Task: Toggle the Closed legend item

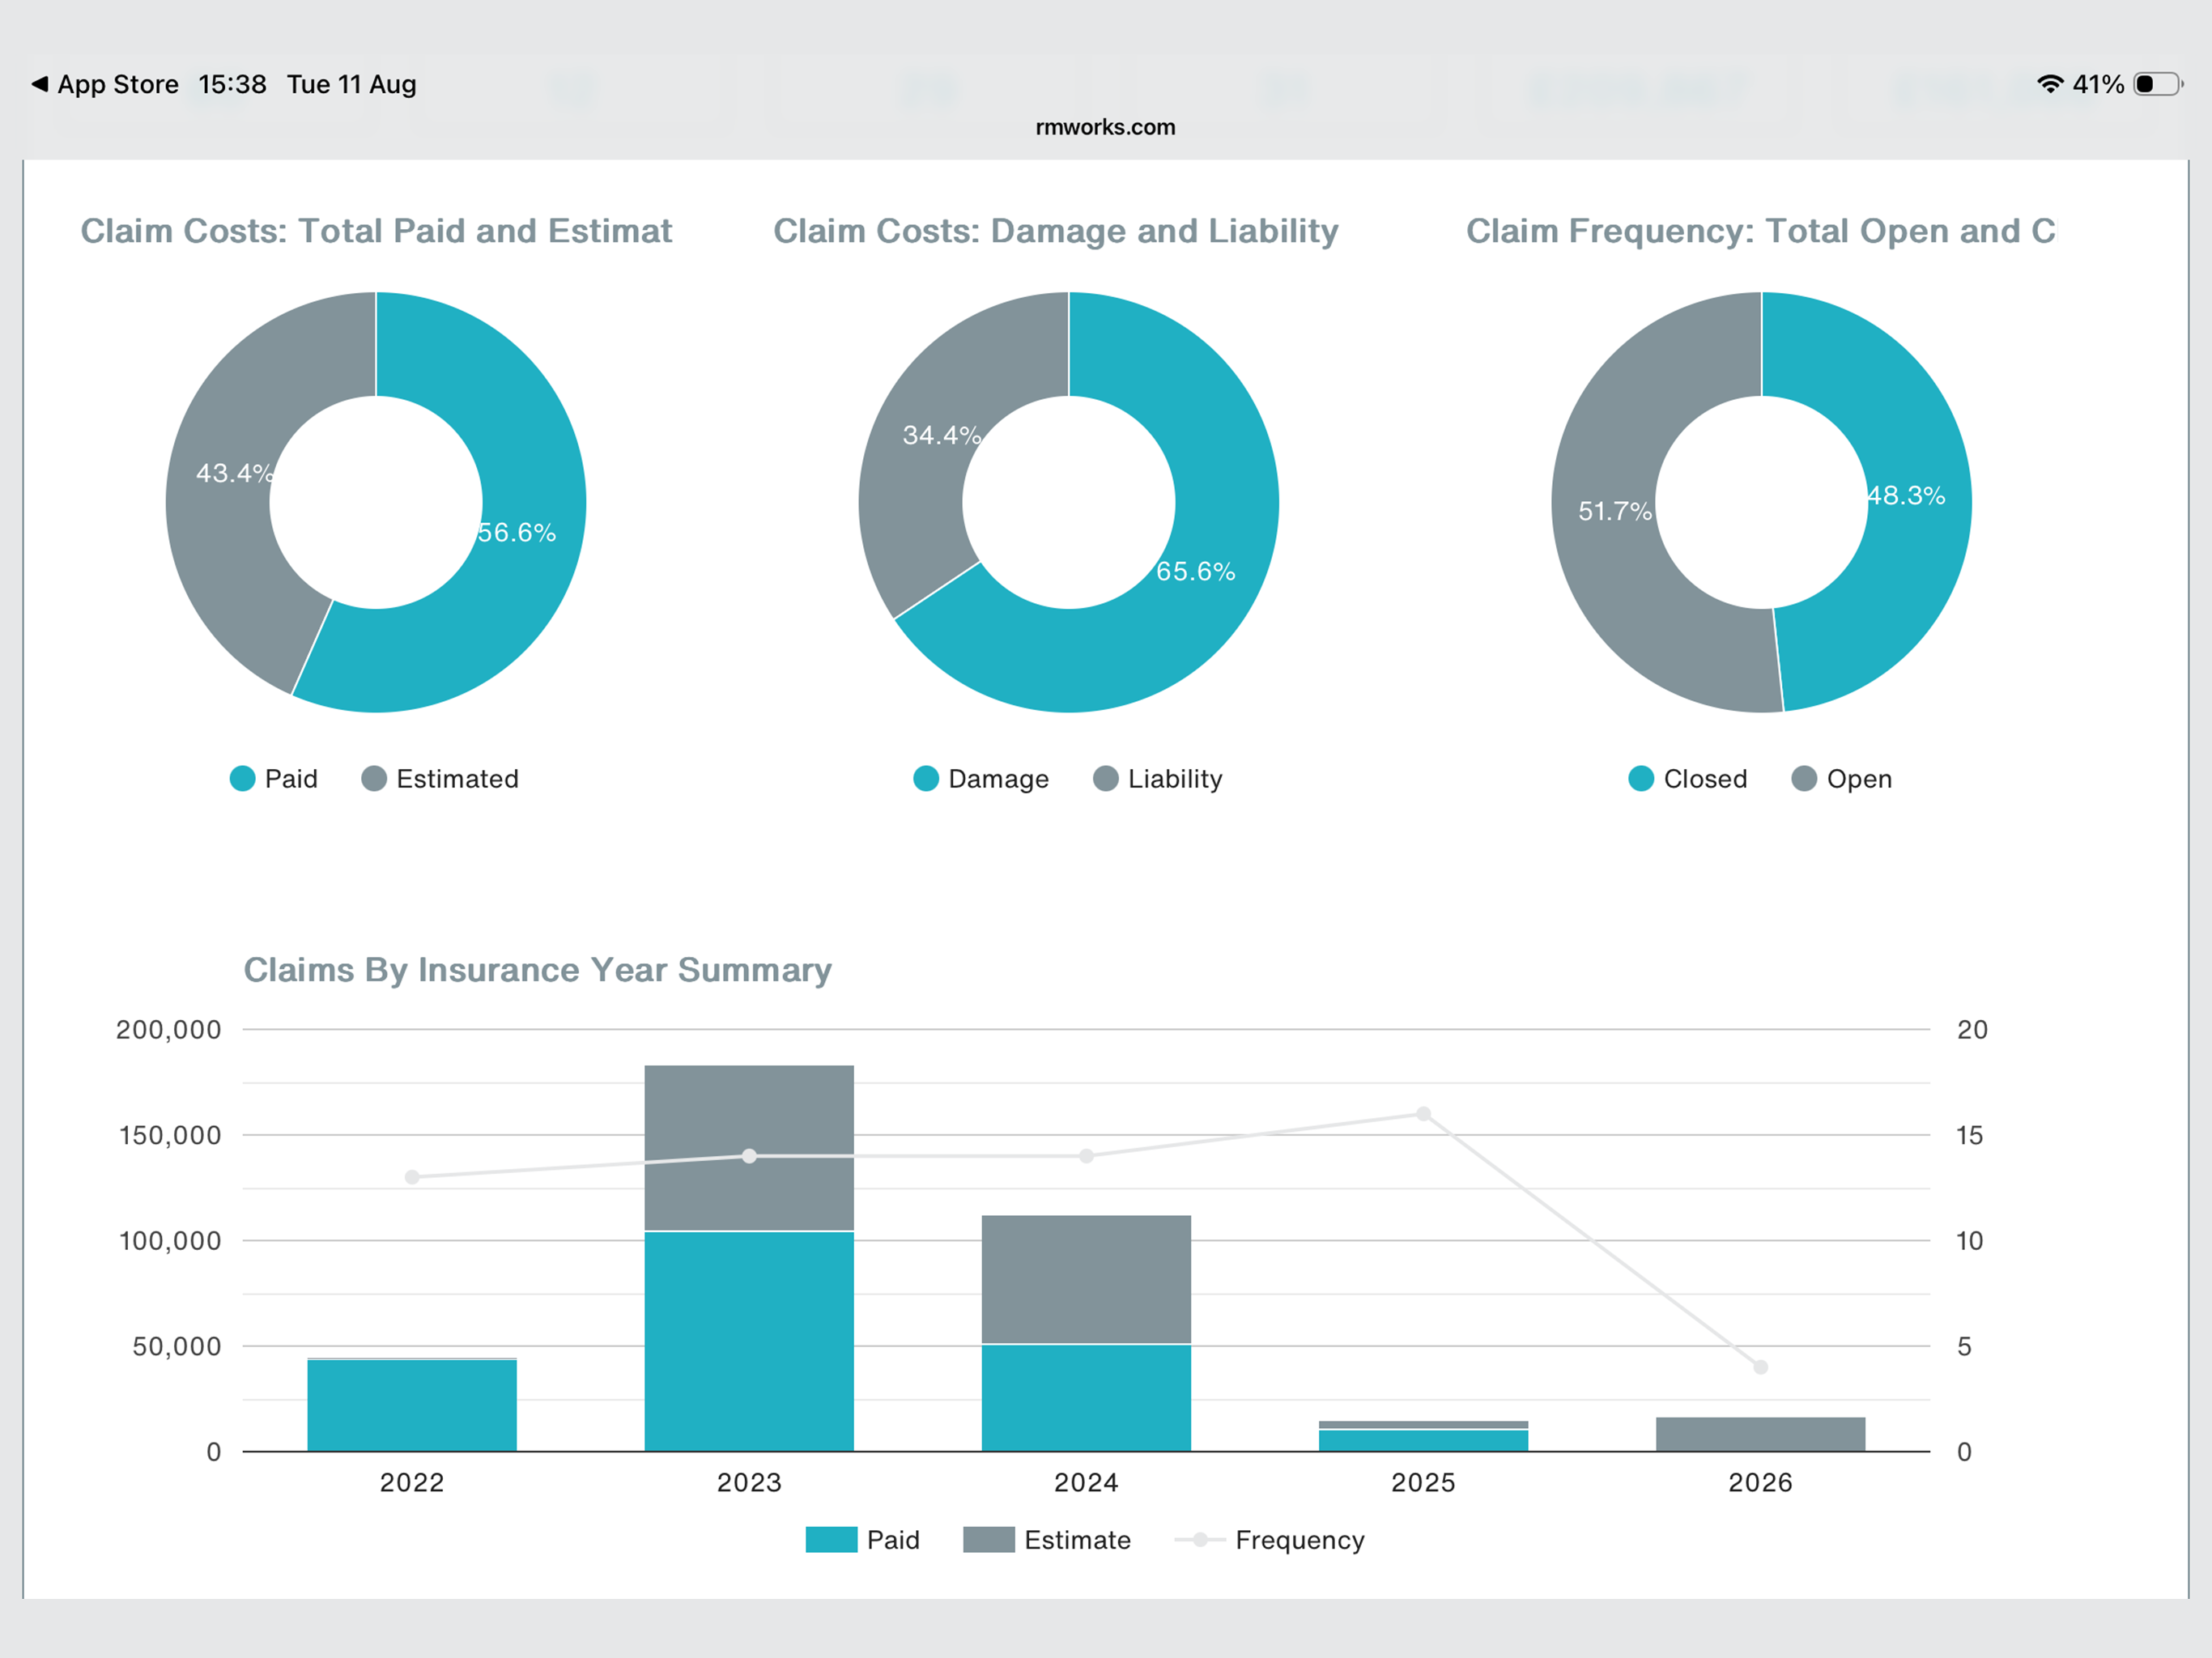Action: click(x=1688, y=779)
